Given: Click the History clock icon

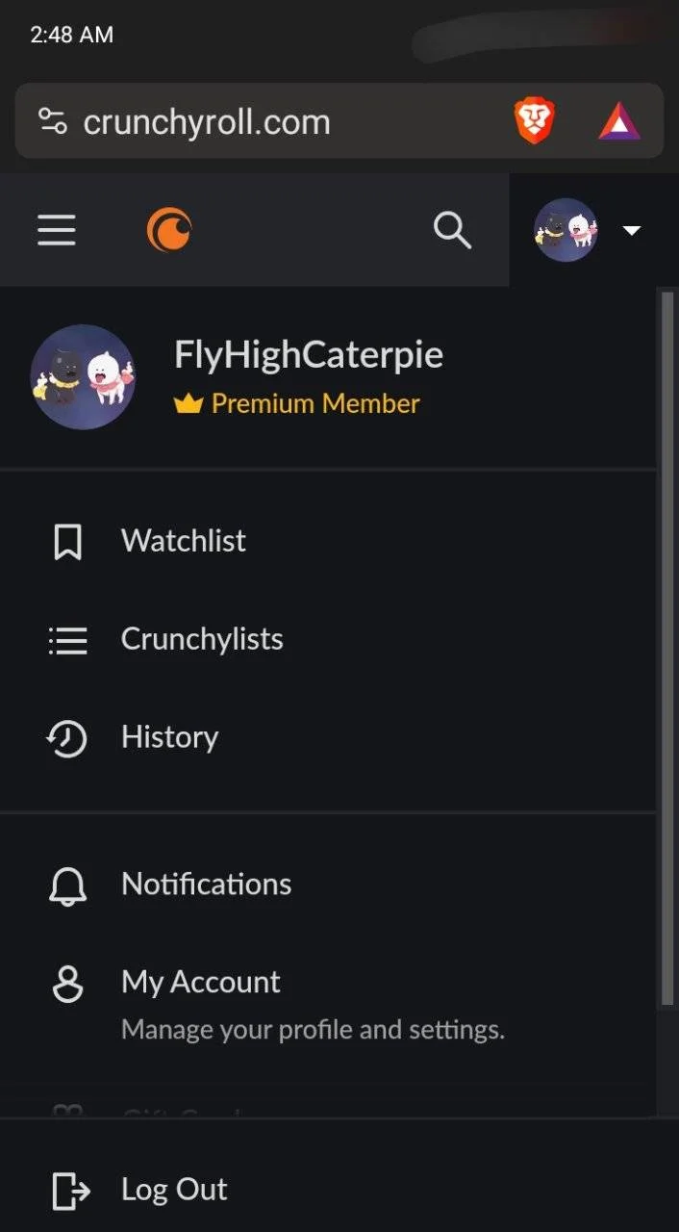Looking at the screenshot, I should pyautogui.click(x=67, y=738).
